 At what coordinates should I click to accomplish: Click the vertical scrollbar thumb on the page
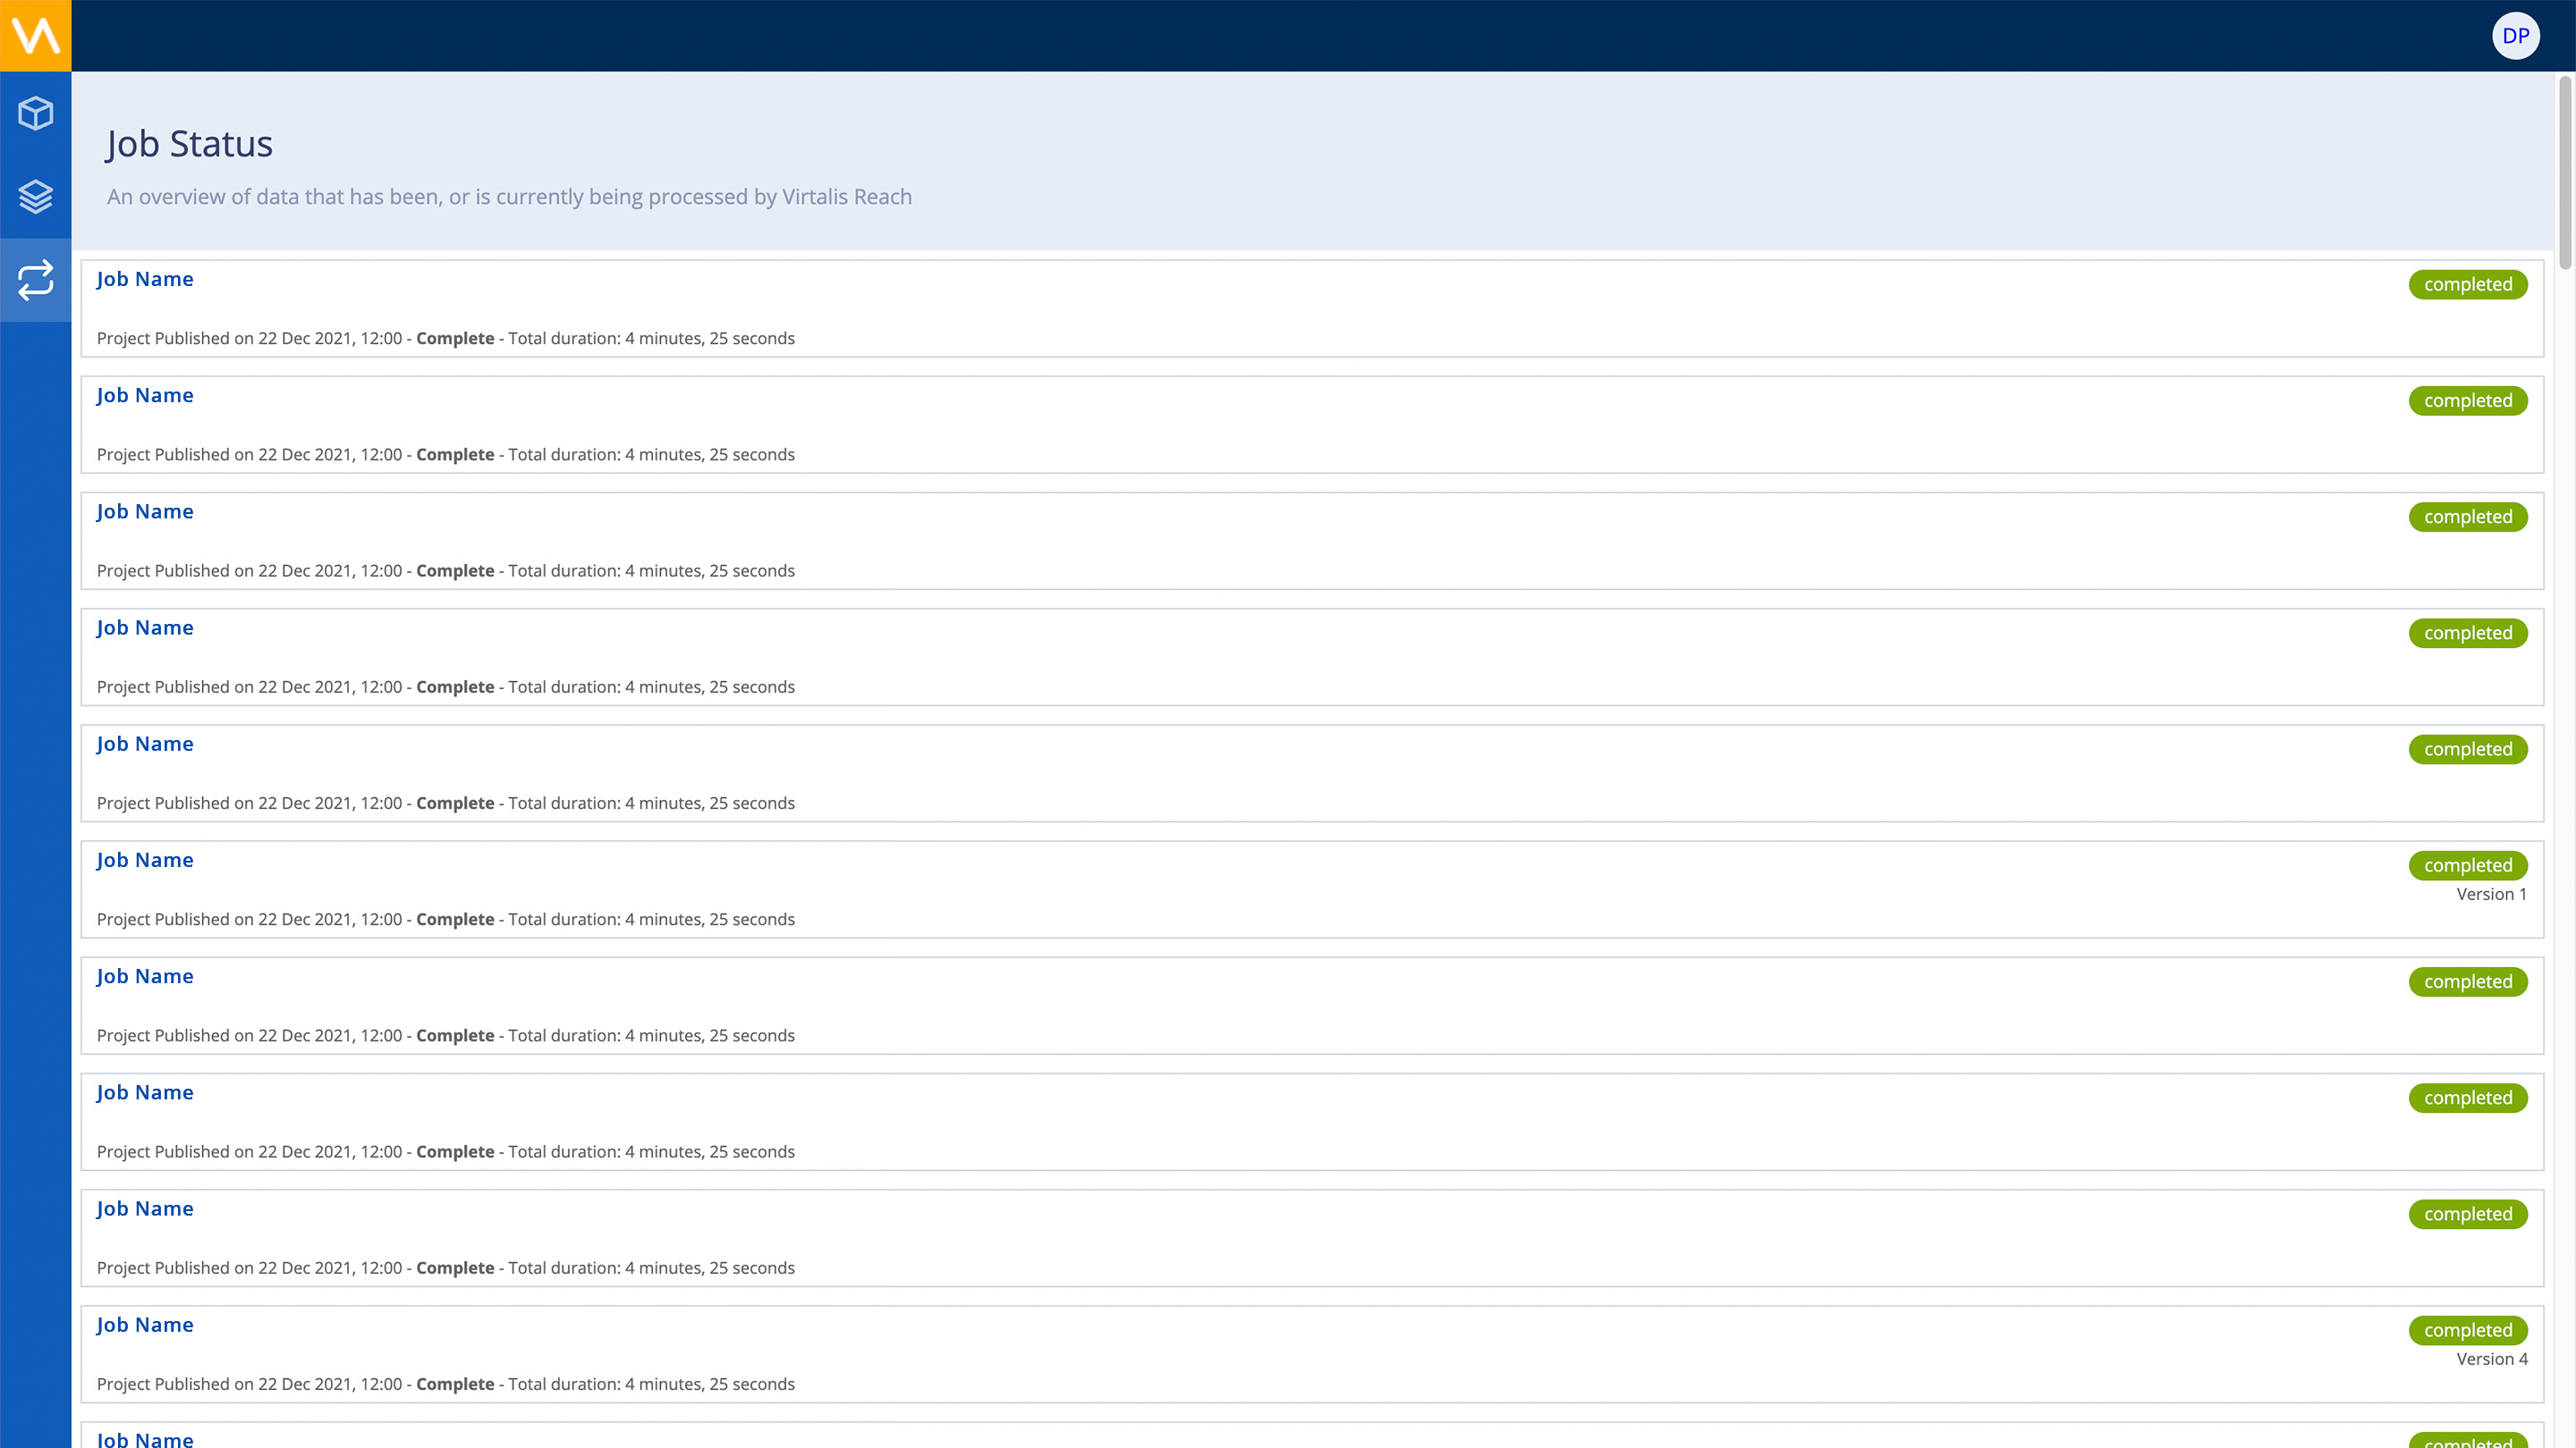2565,172
